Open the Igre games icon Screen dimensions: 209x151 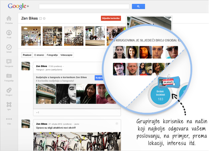pyautogui.click(x=9, y=104)
